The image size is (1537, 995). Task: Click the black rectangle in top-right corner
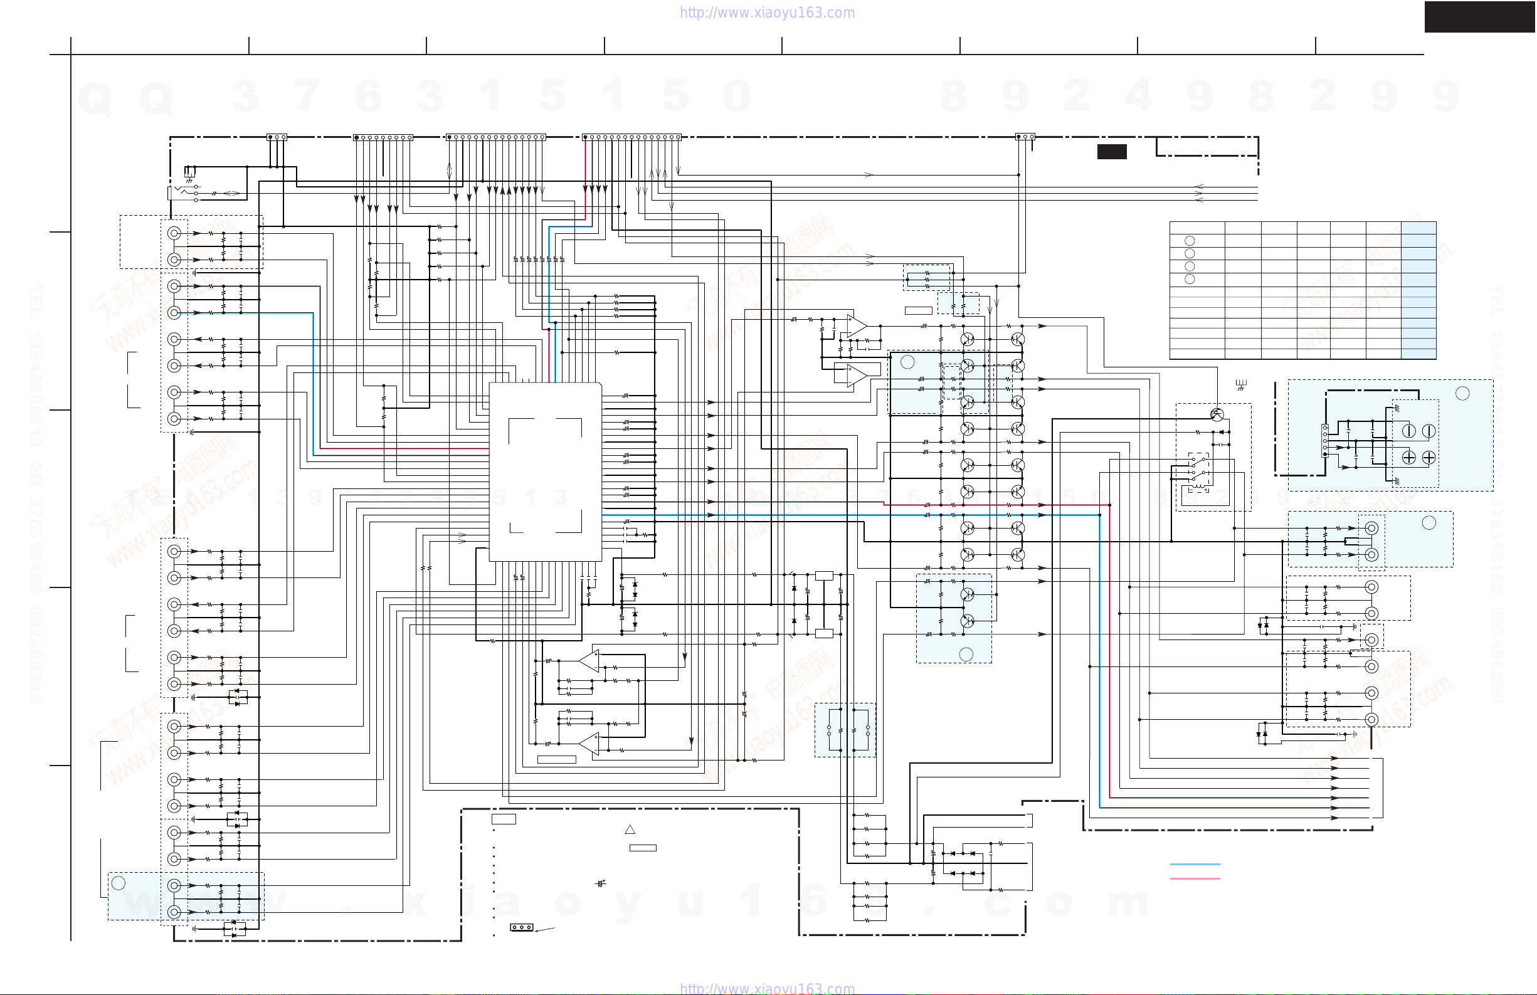tap(1480, 17)
